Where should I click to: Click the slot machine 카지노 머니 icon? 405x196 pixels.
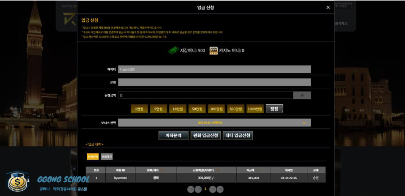(213, 51)
